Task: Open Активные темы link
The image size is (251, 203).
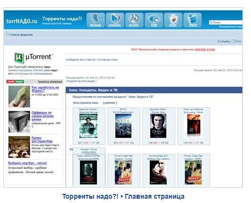Action: [x=107, y=60]
